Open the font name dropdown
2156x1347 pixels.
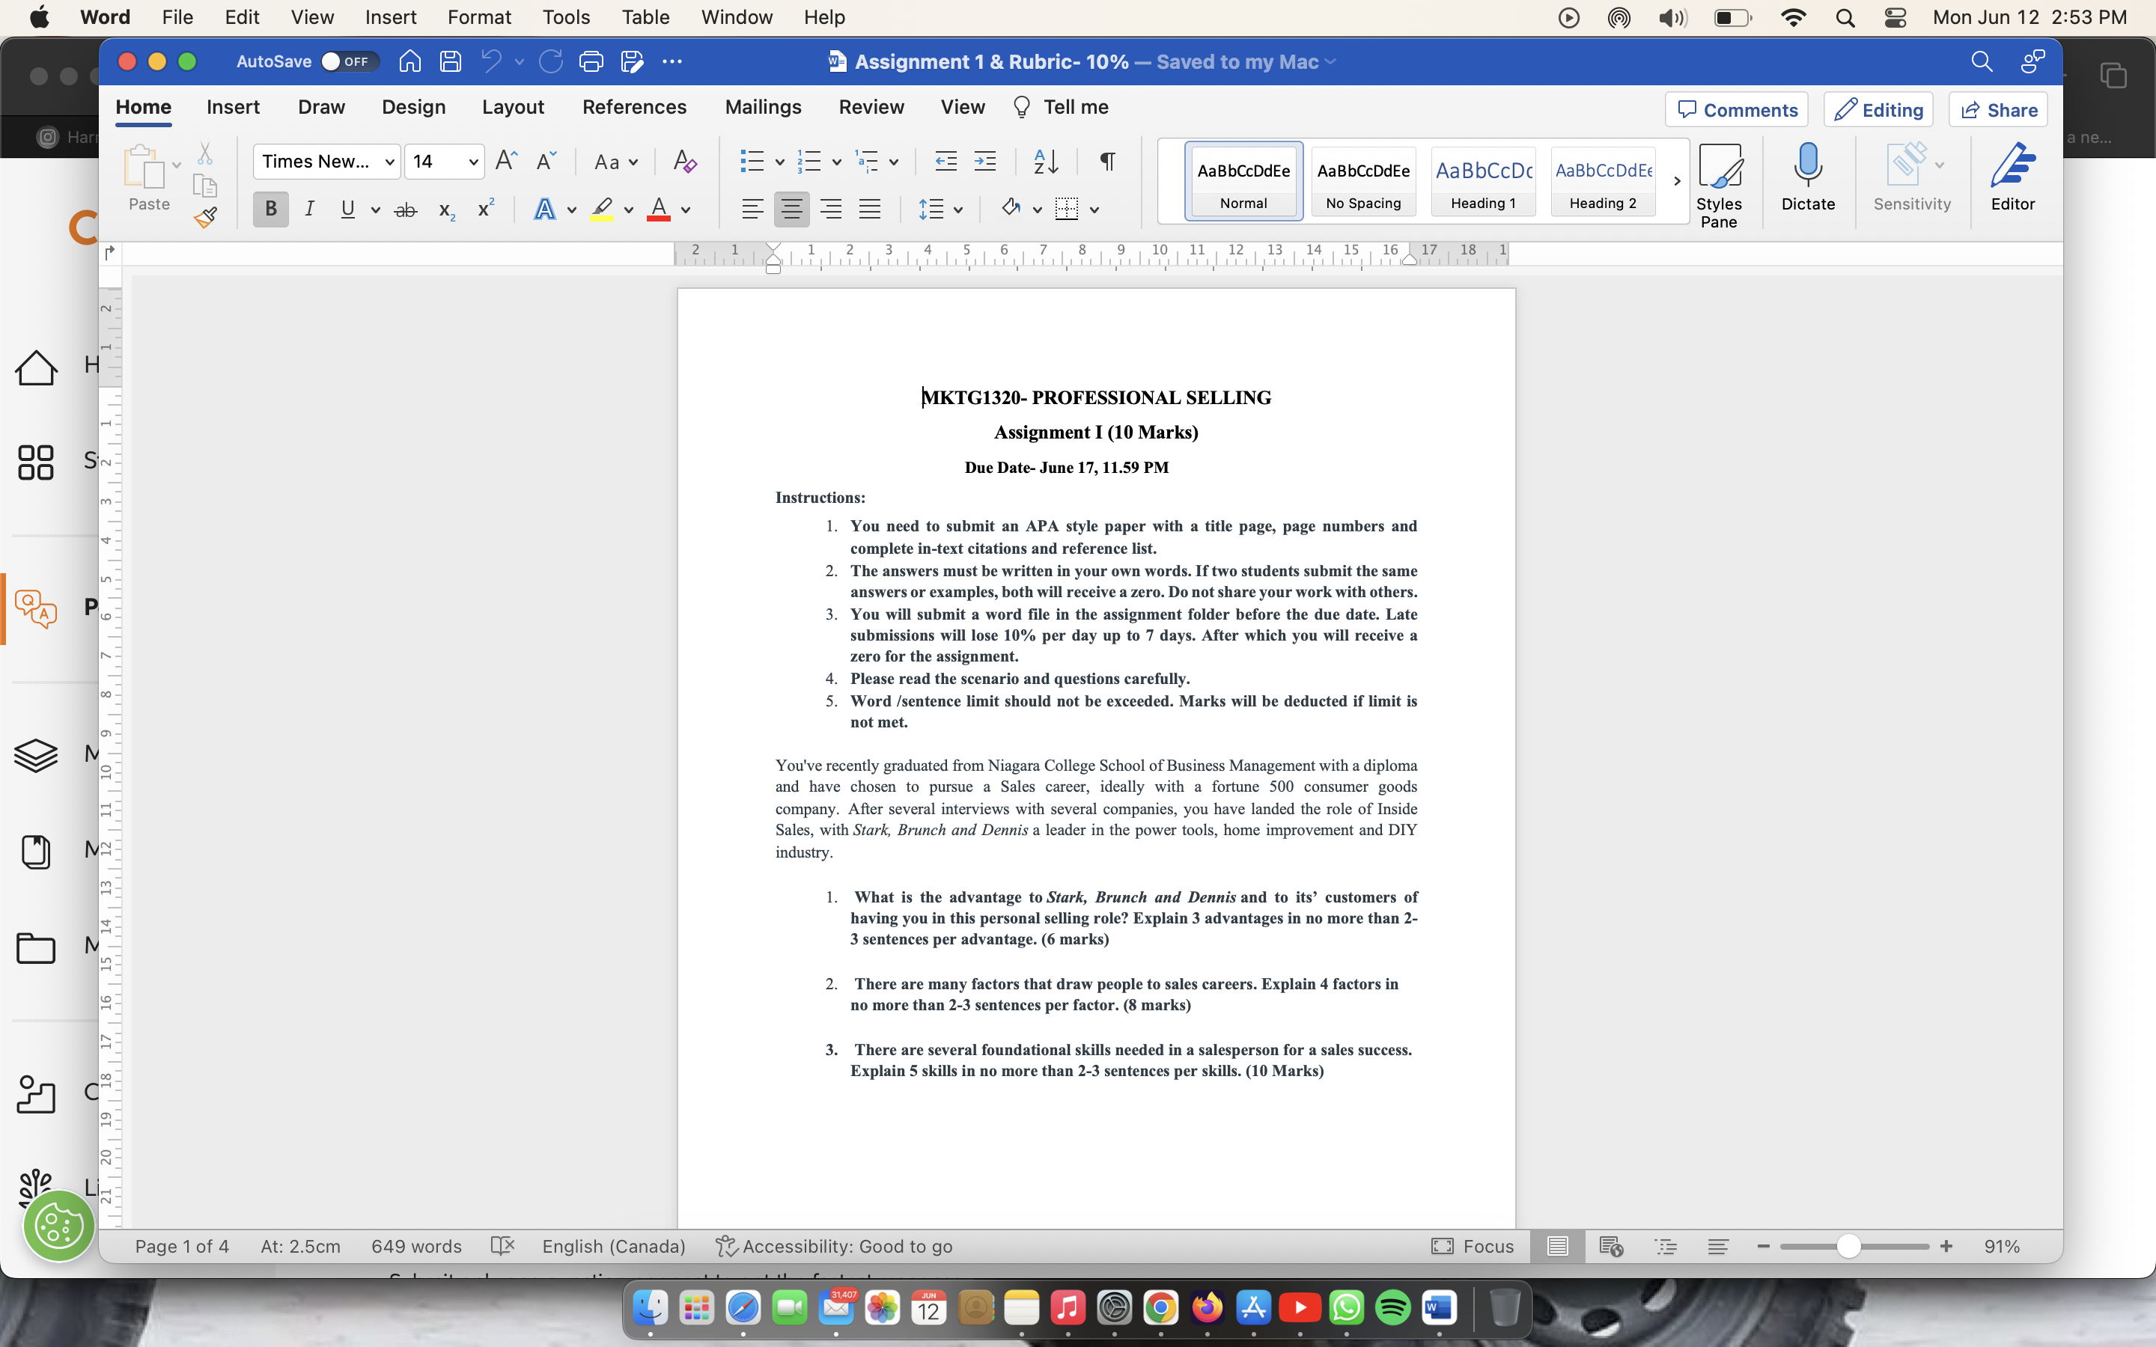(389, 162)
